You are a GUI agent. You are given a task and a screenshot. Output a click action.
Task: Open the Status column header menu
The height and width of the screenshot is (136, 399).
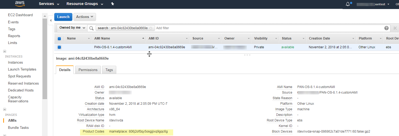tap(304, 39)
